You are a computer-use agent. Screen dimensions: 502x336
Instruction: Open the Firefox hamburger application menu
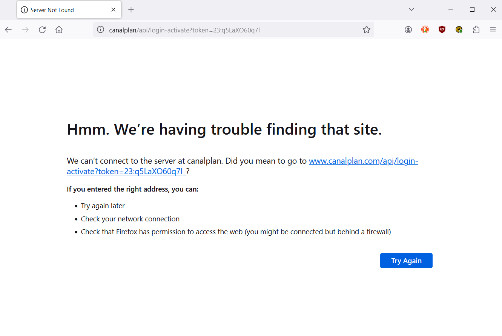click(x=493, y=30)
